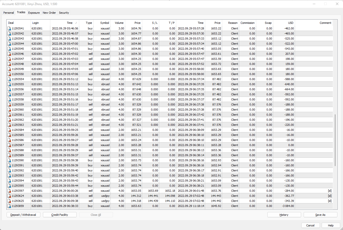343x230 pixels.
Task: Click the sell deal icon for 11293586
Action: coord(9,140)
